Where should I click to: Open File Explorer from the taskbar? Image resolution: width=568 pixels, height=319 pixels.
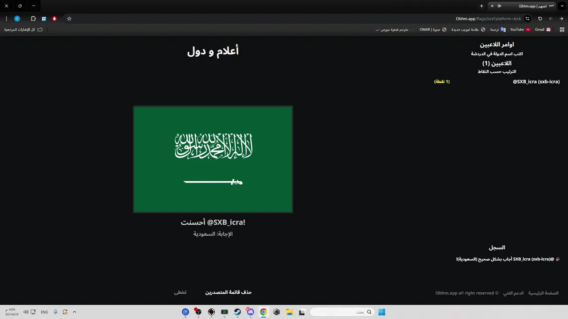pyautogui.click(x=289, y=312)
